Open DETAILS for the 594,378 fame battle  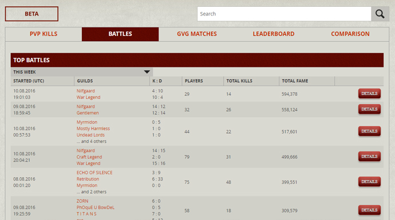[369, 94]
